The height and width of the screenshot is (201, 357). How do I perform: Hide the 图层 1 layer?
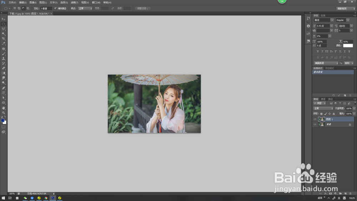click(315, 119)
